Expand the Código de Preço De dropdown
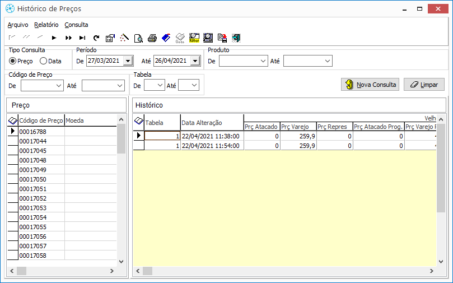The image size is (453, 283). click(x=59, y=86)
